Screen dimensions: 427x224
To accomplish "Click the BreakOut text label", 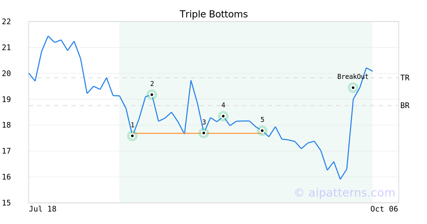I will [x=353, y=77].
